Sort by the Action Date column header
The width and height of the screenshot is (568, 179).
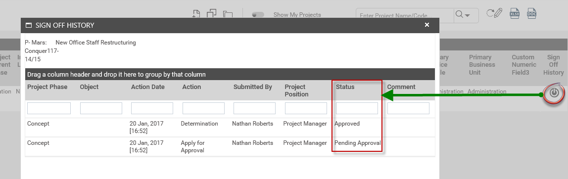tap(148, 87)
